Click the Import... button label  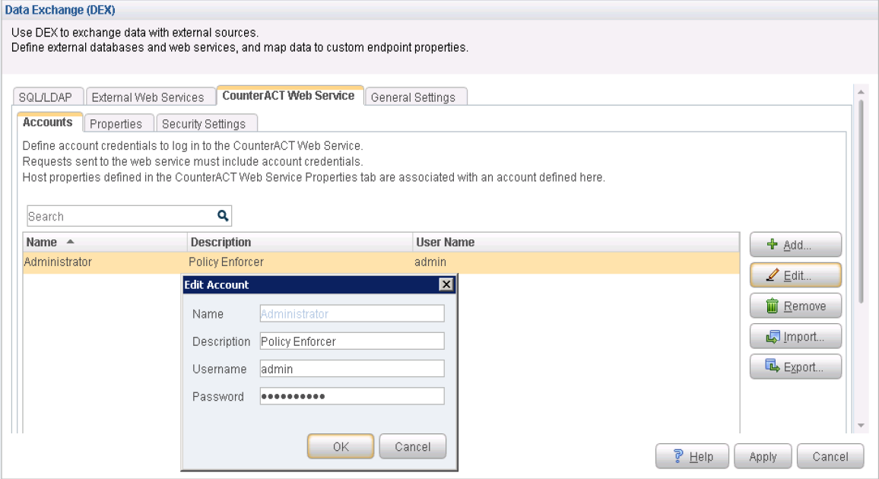point(803,336)
